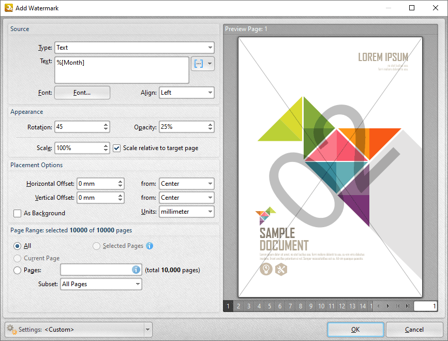Jump to the first preview page
This screenshot has height=341, width=448.
coord(398,306)
